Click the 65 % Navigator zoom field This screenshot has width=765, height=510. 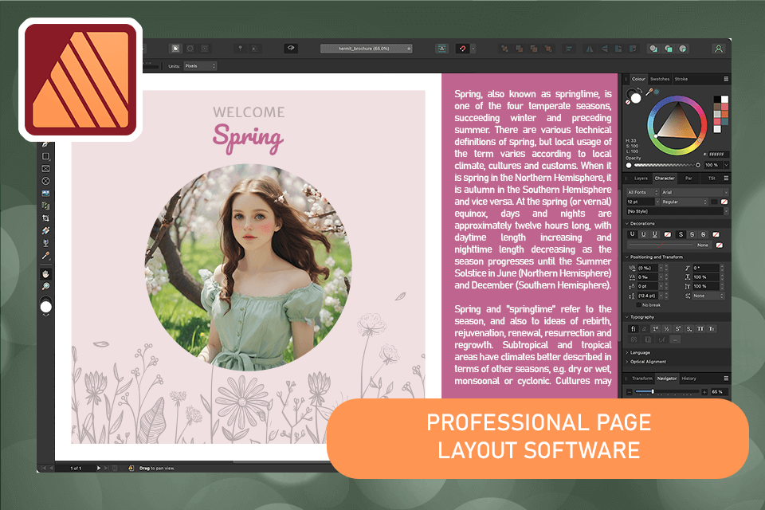coord(719,392)
